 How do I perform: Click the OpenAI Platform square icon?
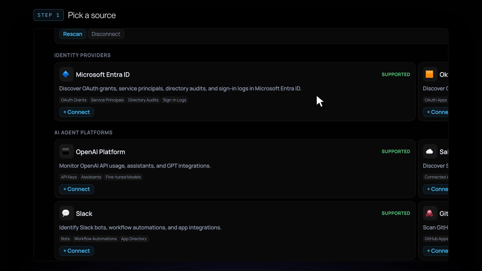(x=66, y=151)
